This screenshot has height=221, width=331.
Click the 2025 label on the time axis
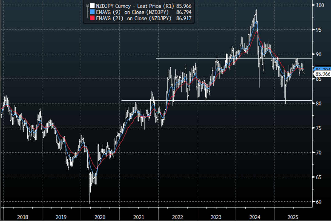pos(293,217)
